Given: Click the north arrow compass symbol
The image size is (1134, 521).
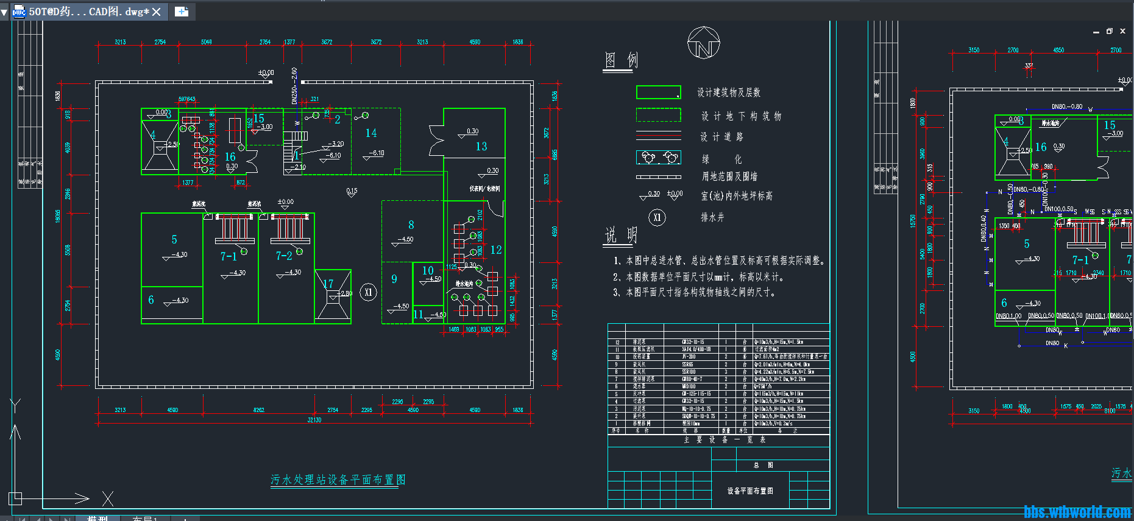Looking at the screenshot, I should click(704, 43).
